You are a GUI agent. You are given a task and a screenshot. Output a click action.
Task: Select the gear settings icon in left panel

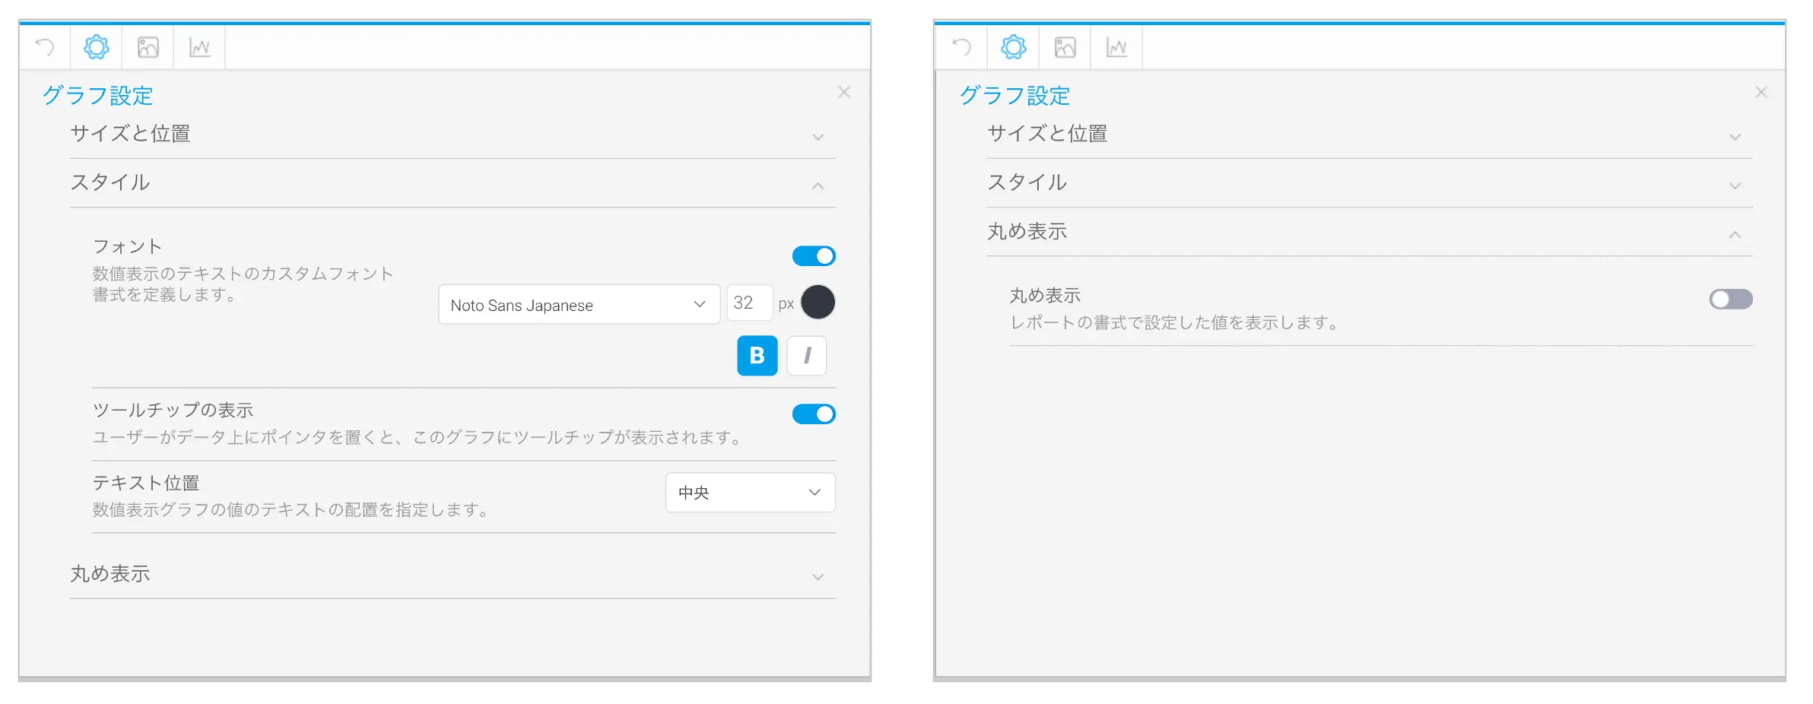97,48
